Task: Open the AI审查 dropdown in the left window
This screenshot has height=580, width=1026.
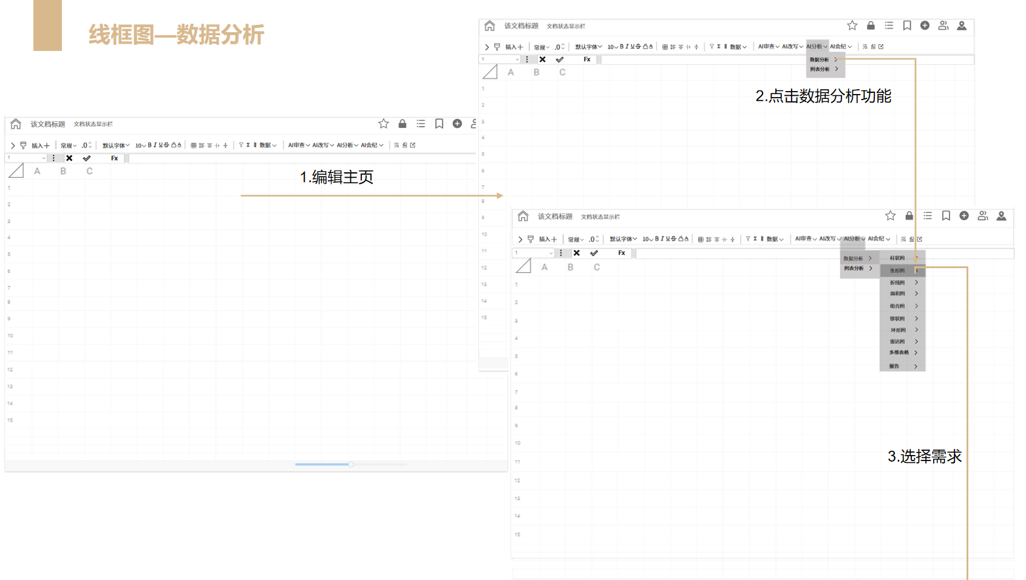Action: click(299, 145)
